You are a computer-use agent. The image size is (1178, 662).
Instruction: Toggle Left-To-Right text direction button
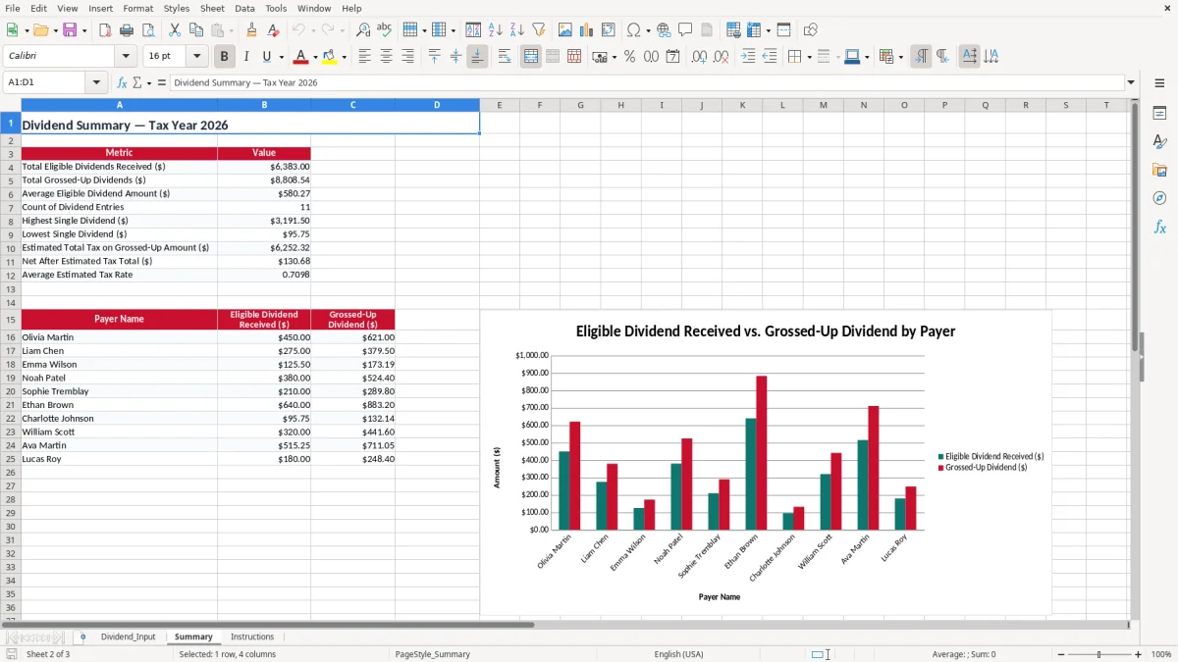pos(921,57)
